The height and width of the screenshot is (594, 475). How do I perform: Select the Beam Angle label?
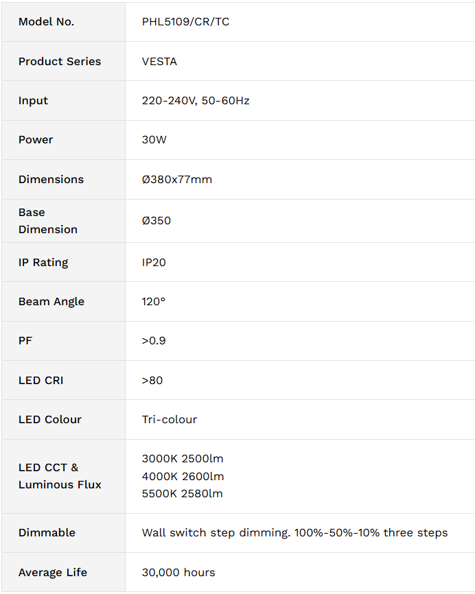click(51, 302)
